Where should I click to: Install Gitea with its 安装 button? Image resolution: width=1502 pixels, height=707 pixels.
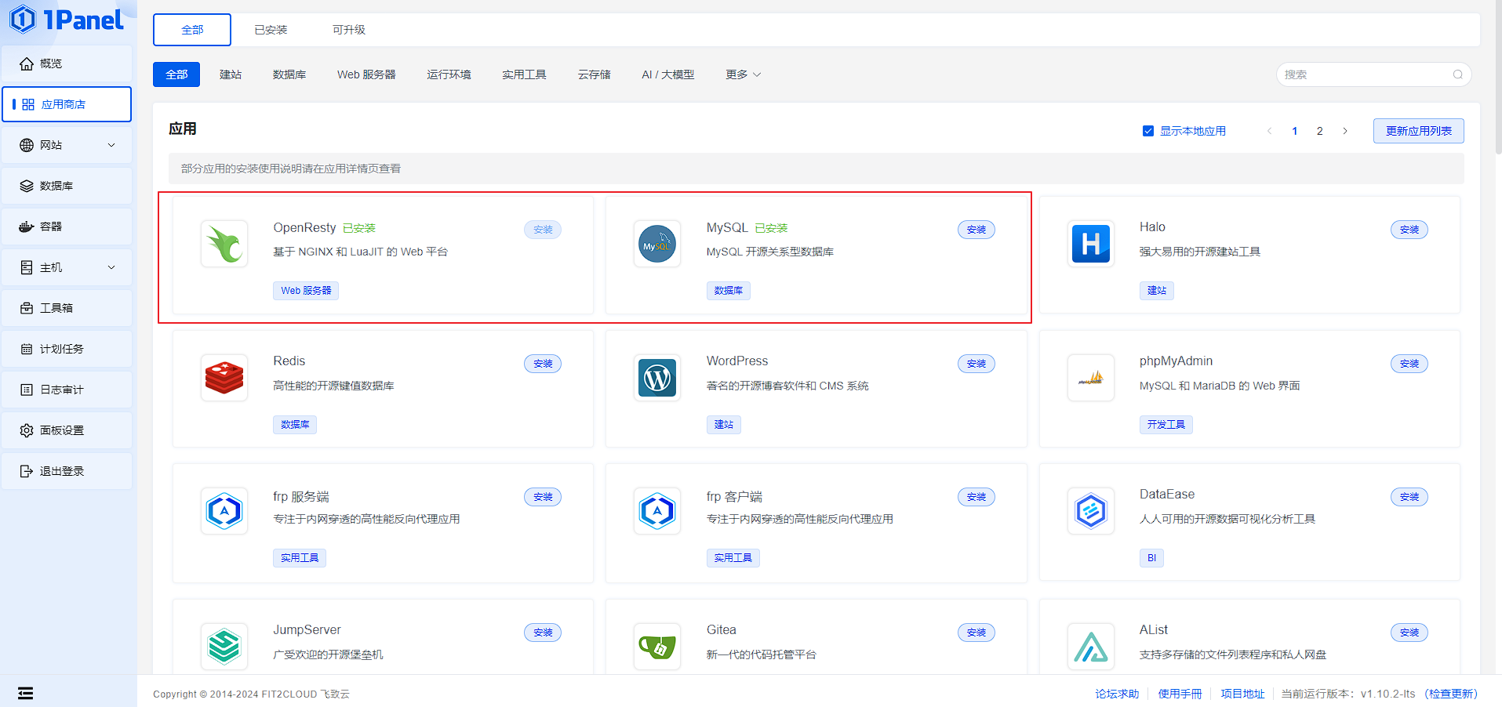(x=976, y=633)
